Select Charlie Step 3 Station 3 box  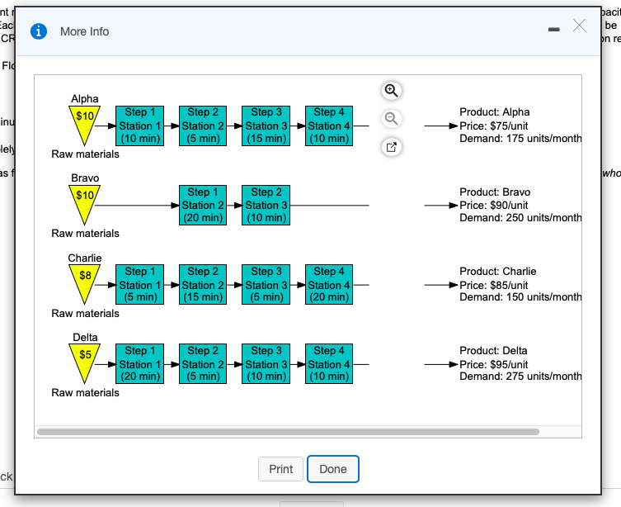(266, 285)
